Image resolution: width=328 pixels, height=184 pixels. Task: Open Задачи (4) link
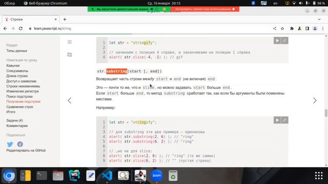click(15, 121)
